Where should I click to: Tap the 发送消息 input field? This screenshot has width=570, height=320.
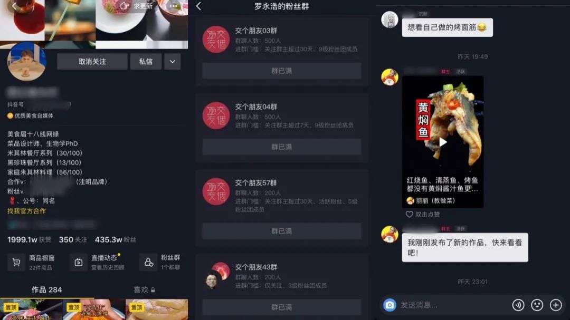453,305
